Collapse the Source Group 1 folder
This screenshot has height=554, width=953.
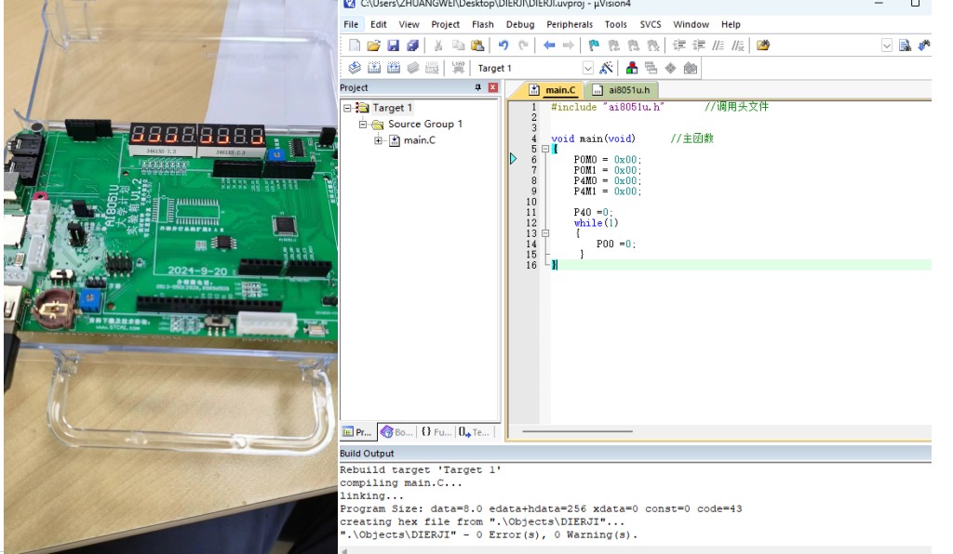364,125
